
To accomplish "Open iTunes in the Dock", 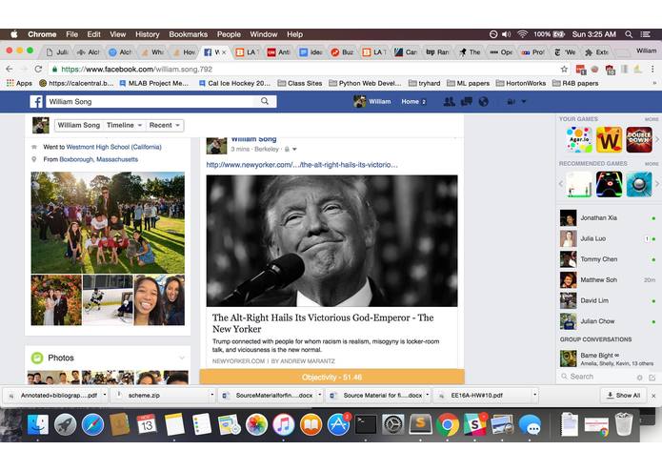I will click(284, 424).
